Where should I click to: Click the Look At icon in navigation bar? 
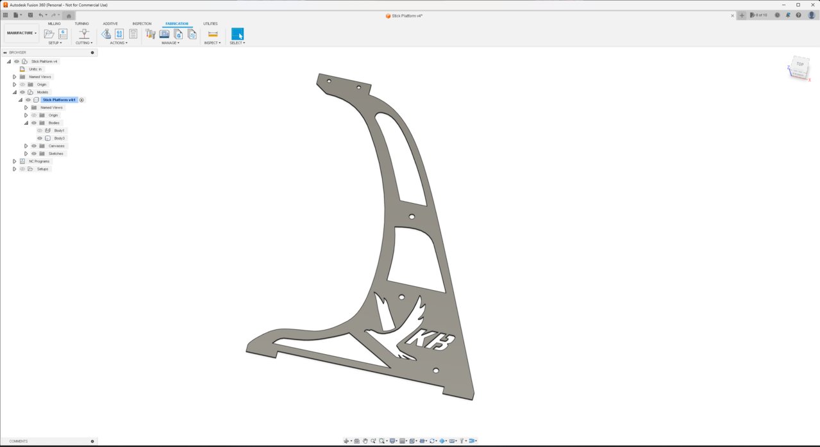(x=357, y=441)
